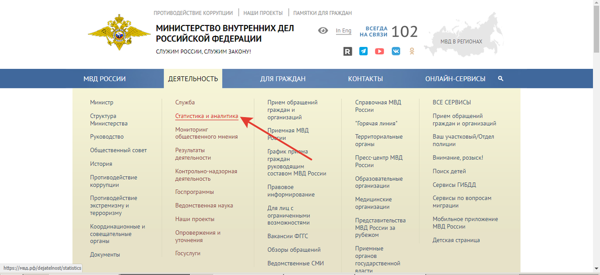Select Госпрограммы entry
This screenshot has width=600, height=275.
[x=194, y=192]
